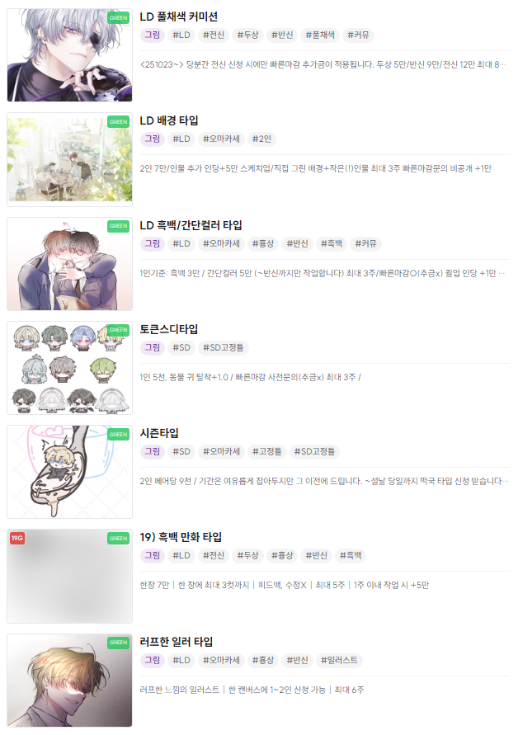Open 시즌타입 listing title
The image size is (518, 735).
[159, 433]
